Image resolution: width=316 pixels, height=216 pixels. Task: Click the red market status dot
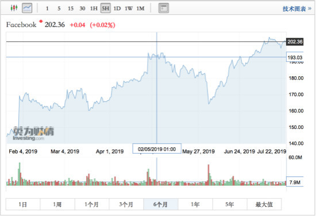(x=41, y=21)
